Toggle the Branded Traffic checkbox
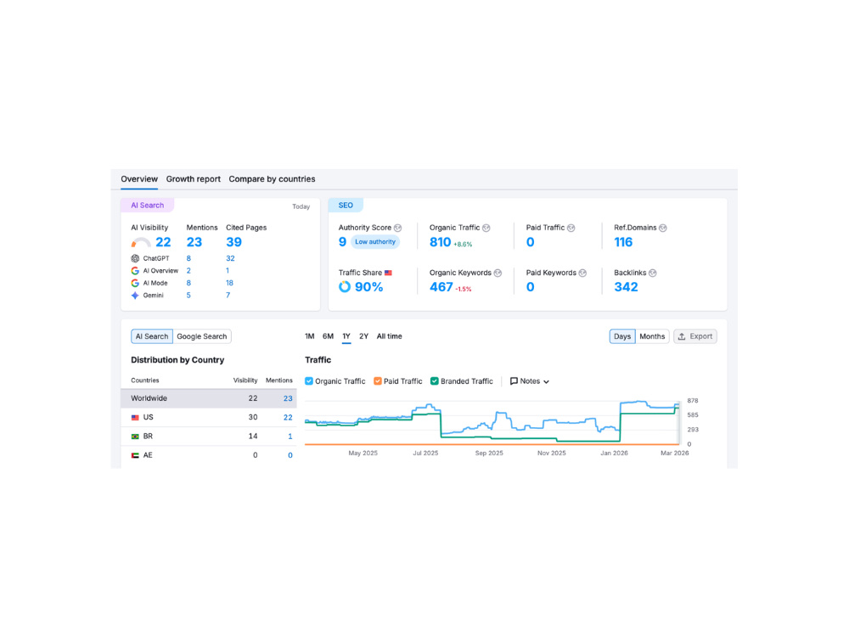The width and height of the screenshot is (849, 637). [x=434, y=381]
